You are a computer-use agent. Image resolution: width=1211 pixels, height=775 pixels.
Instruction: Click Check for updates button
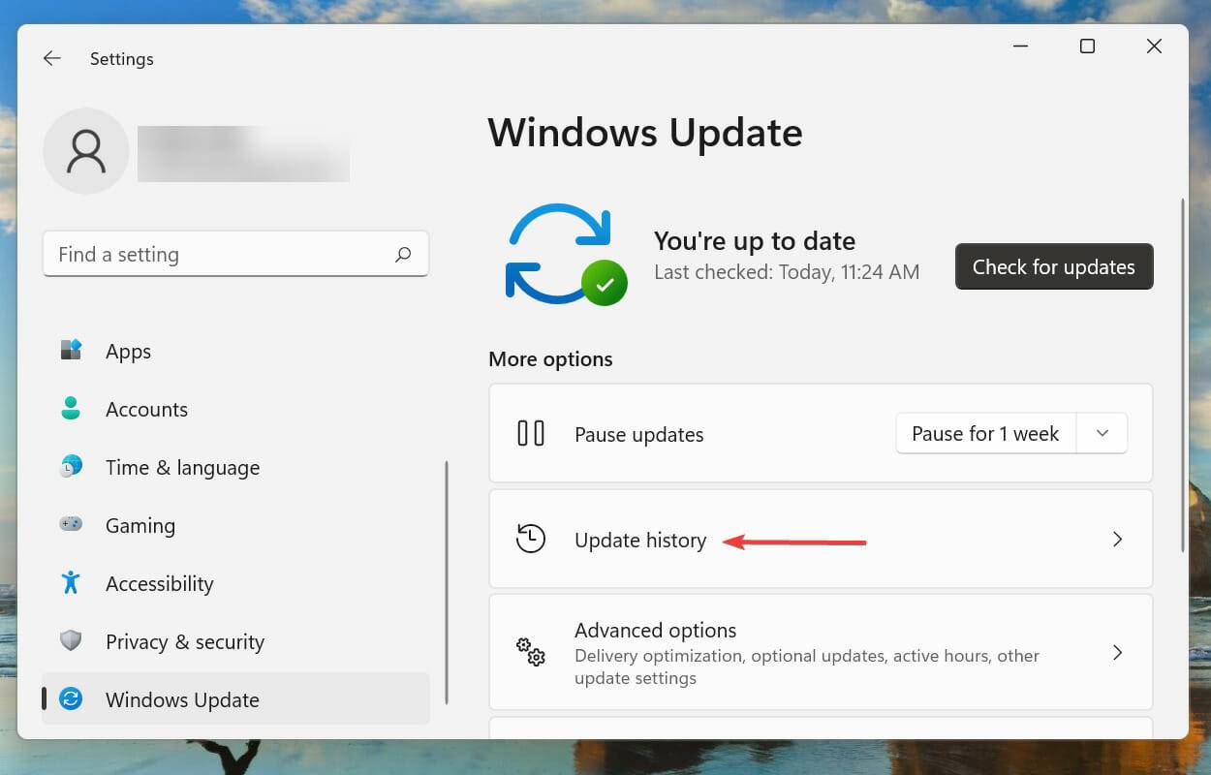click(x=1054, y=266)
